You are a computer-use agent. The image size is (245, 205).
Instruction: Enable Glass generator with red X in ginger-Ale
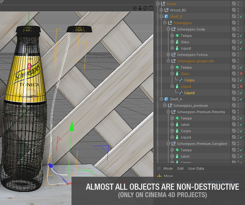[241, 74]
